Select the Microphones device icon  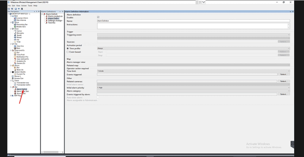pyautogui.click(x=15, y=33)
